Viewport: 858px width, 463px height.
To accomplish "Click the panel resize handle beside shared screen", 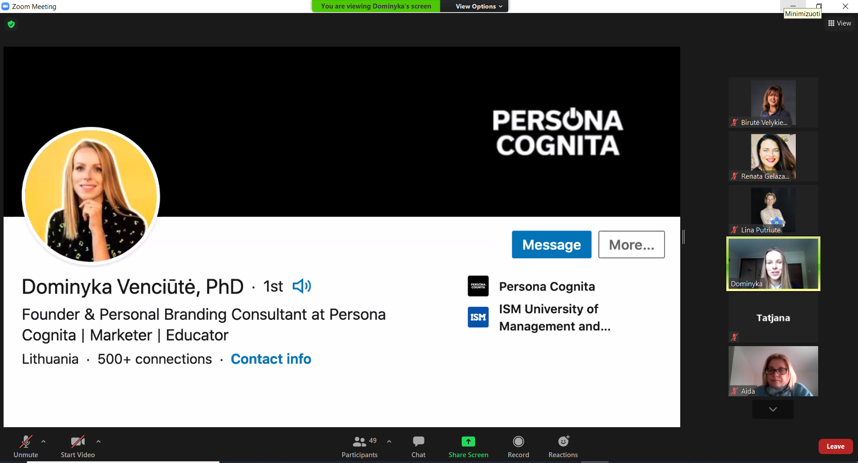I will (x=684, y=237).
